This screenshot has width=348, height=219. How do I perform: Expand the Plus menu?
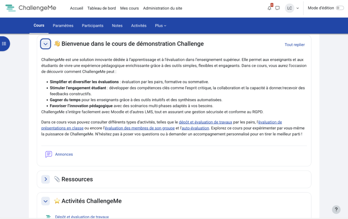(160, 26)
